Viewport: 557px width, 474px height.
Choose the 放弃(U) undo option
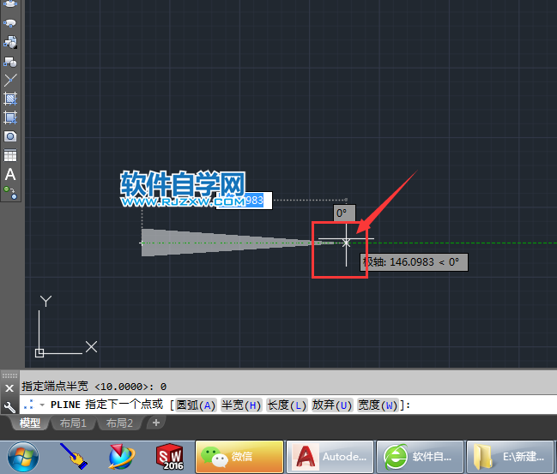click(x=332, y=405)
